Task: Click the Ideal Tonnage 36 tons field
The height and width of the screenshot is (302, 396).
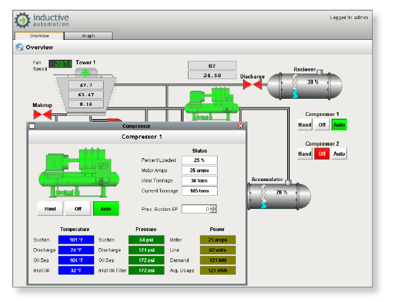Action: coord(199,180)
